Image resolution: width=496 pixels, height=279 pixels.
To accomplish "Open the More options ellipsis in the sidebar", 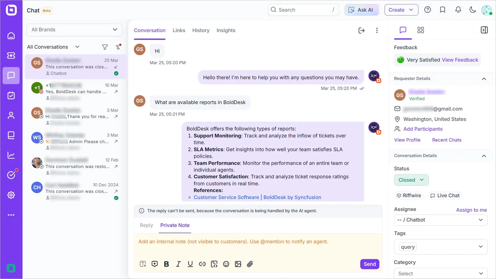I will tap(11, 215).
